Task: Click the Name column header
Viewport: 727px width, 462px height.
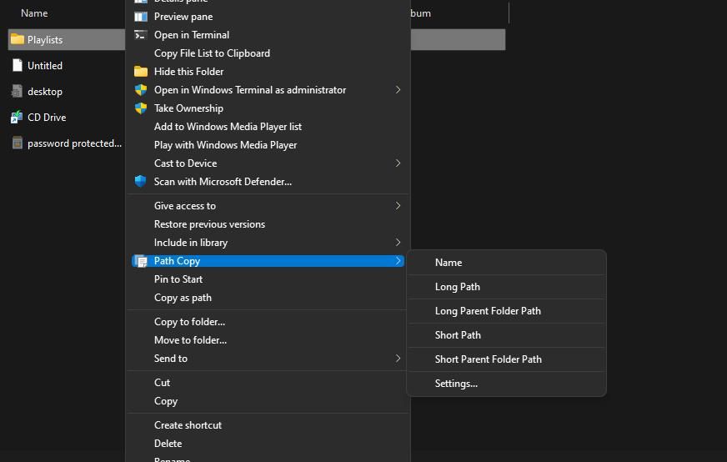Action: click(34, 13)
